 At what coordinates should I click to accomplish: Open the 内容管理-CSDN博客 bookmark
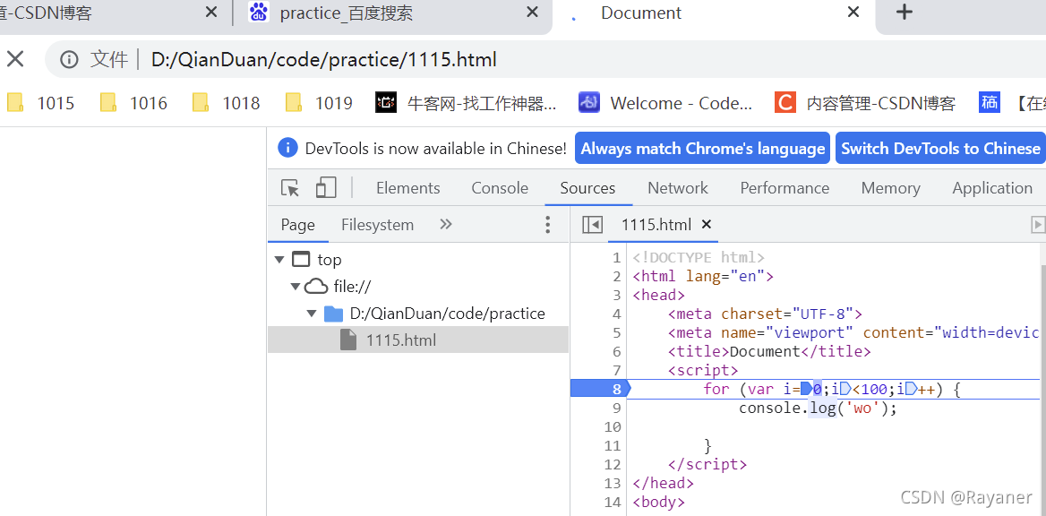pos(865,103)
